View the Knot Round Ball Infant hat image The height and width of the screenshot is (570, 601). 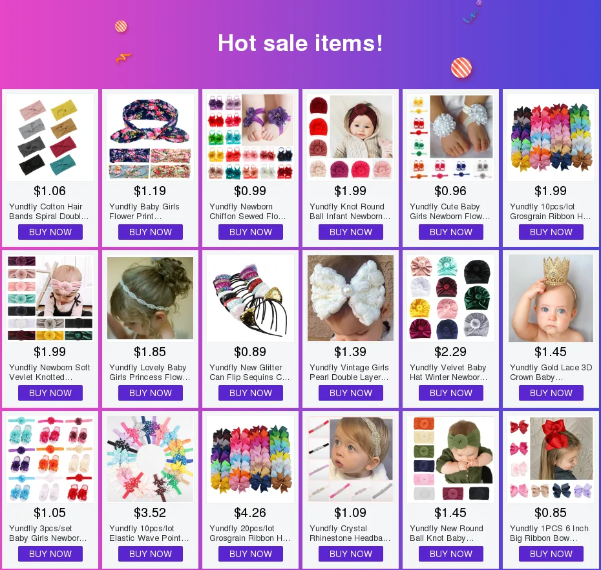click(351, 137)
